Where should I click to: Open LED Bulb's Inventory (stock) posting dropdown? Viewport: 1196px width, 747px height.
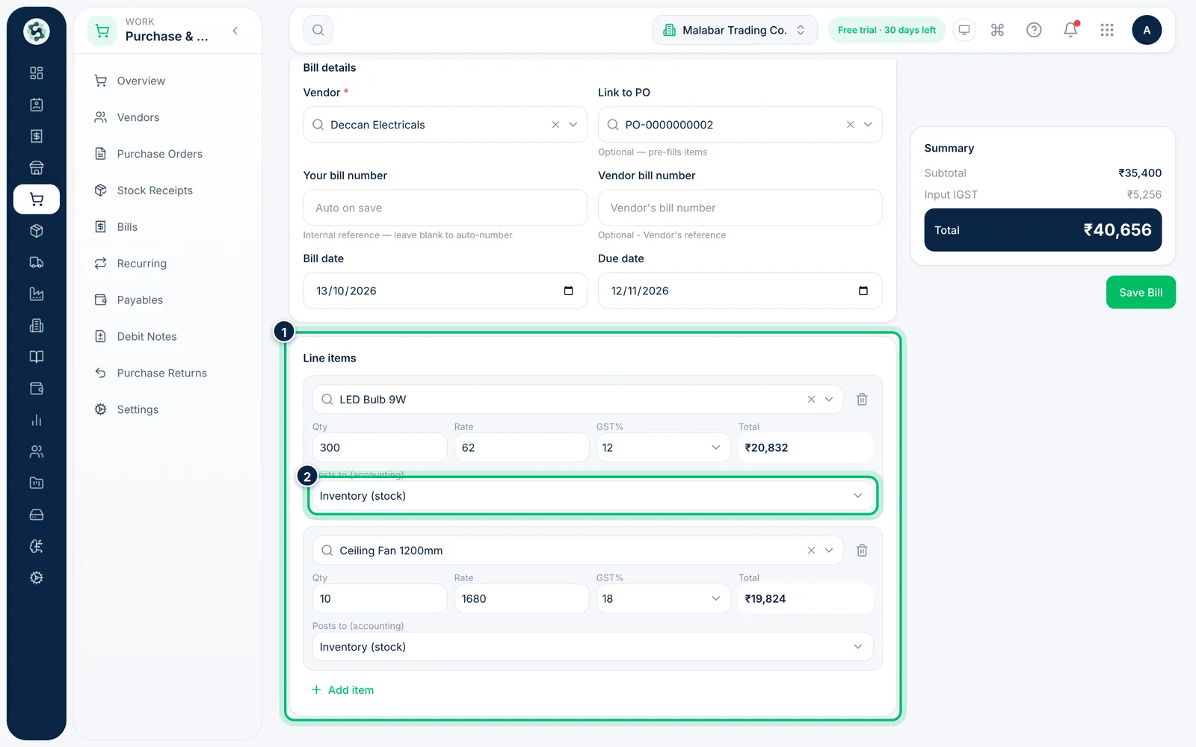592,496
